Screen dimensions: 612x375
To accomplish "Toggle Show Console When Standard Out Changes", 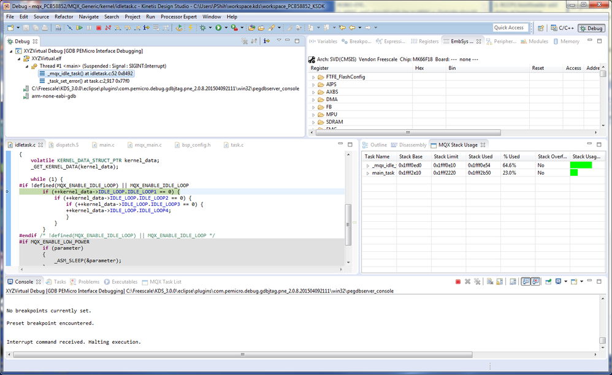I will coord(526,281).
